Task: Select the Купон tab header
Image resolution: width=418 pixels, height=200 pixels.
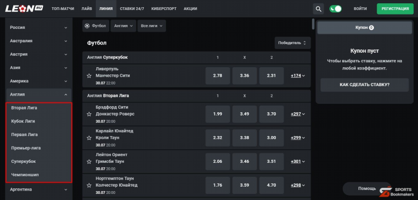Action: point(364,28)
